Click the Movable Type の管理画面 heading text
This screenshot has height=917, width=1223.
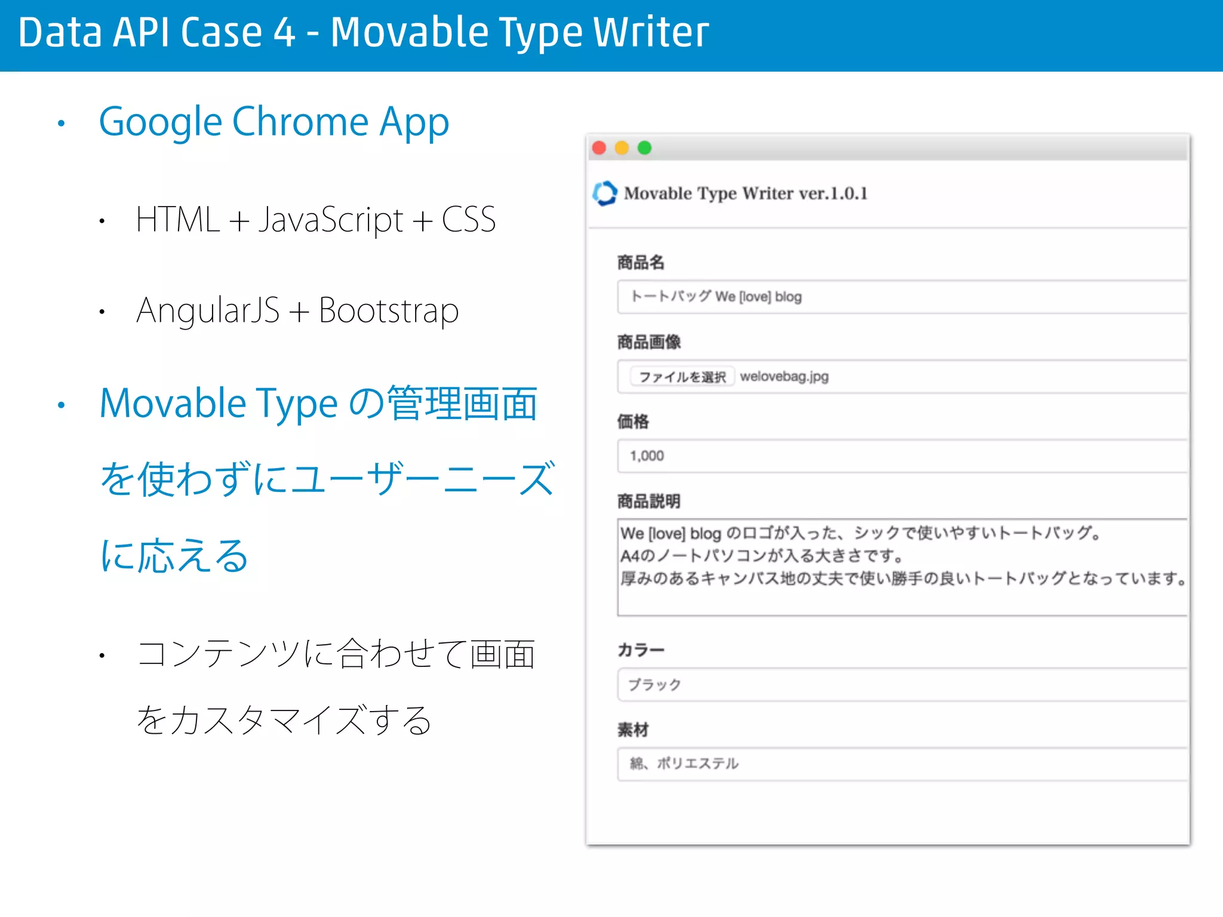point(319,404)
